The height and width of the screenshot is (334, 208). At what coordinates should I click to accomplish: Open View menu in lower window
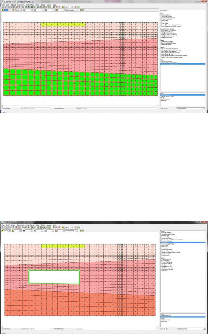38,225
